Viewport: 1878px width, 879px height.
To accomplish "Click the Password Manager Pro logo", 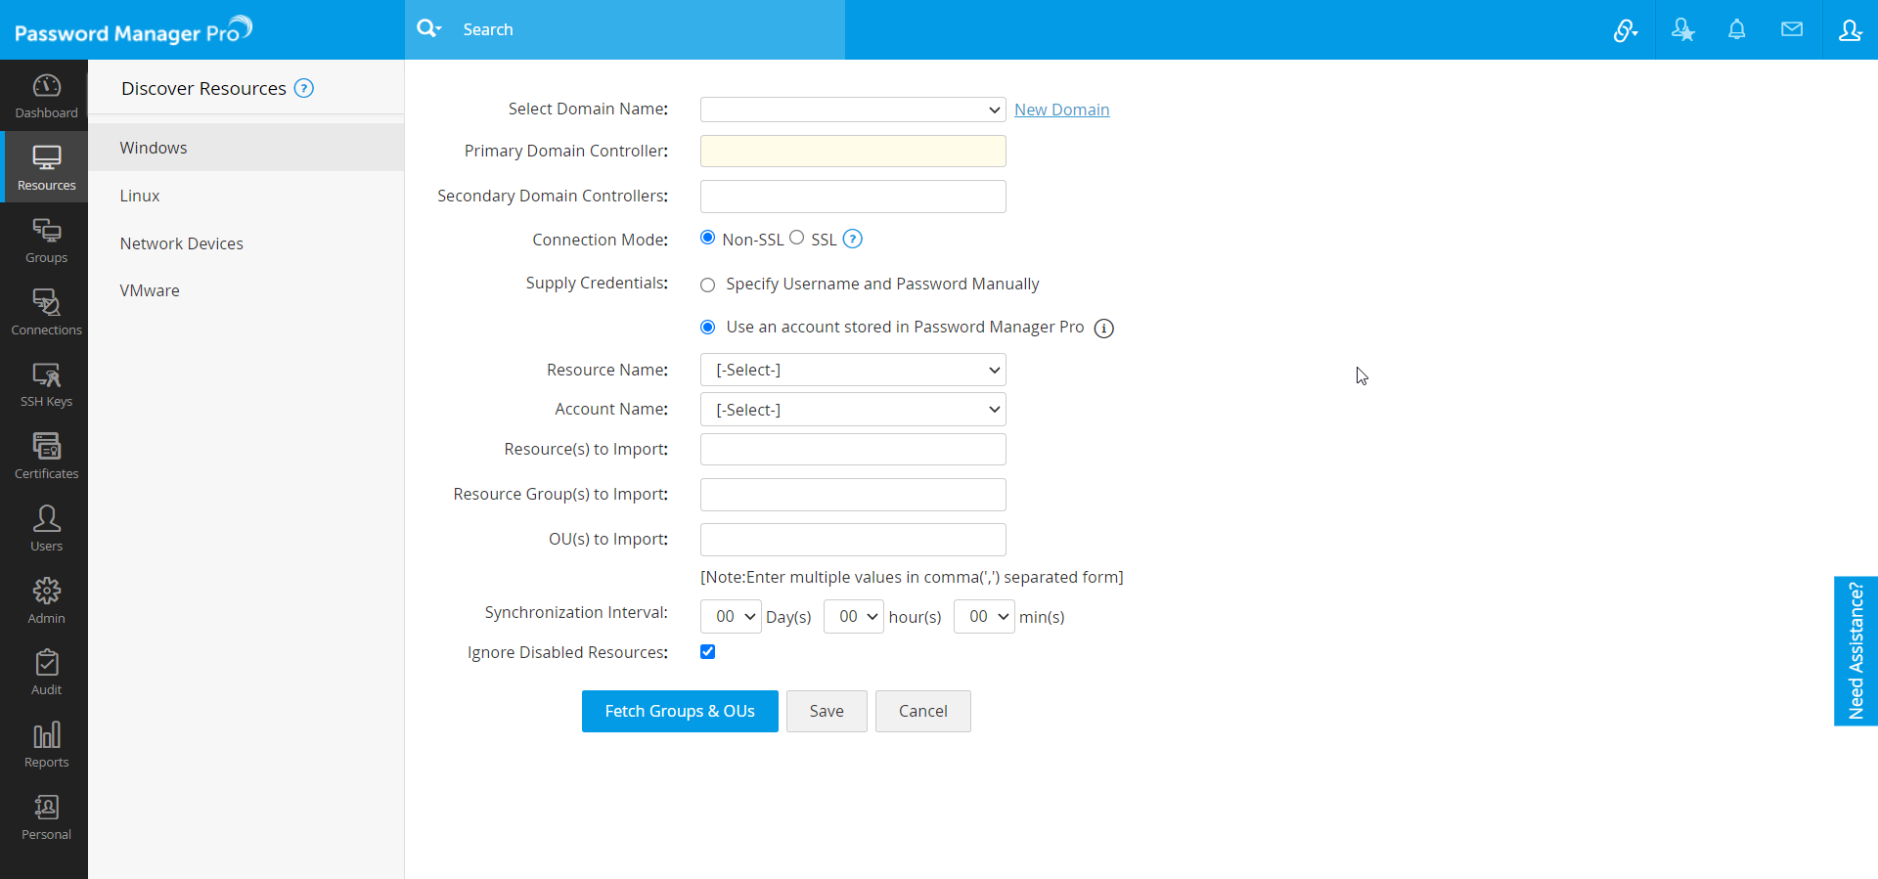I will point(133,30).
